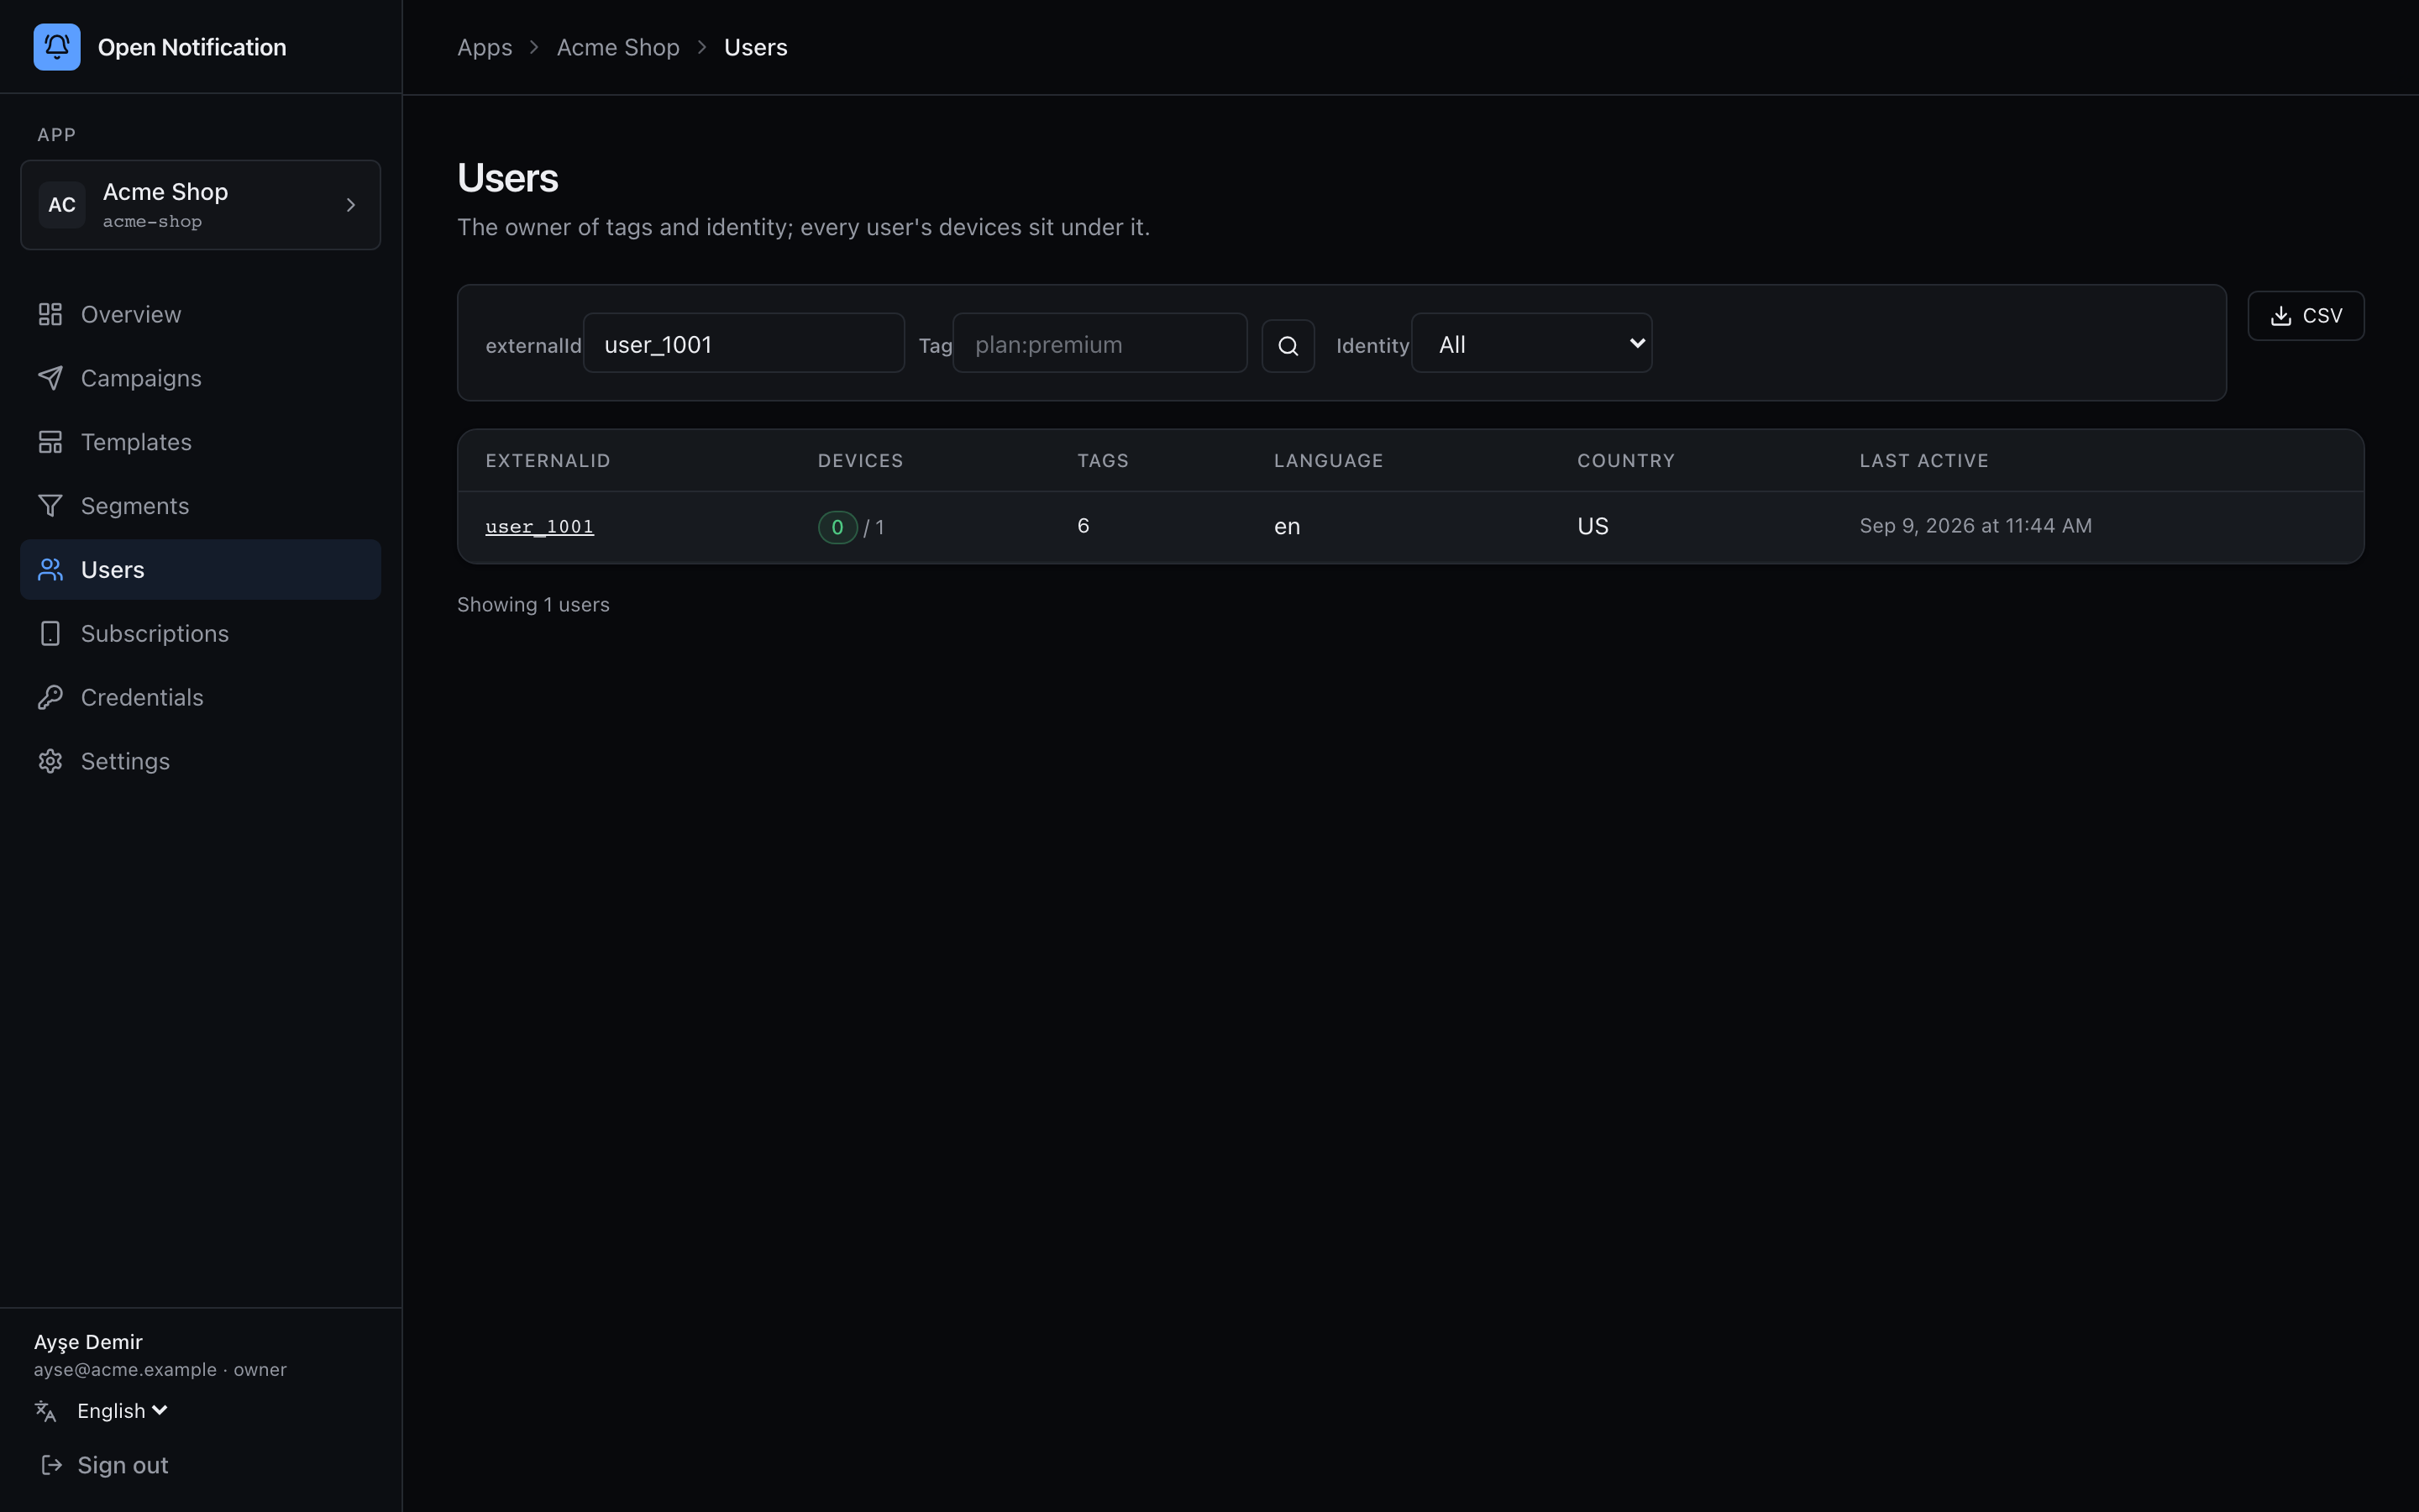Viewport: 2419px width, 1512px height.
Task: Click 'Showing 1 users' text
Action: point(533,605)
